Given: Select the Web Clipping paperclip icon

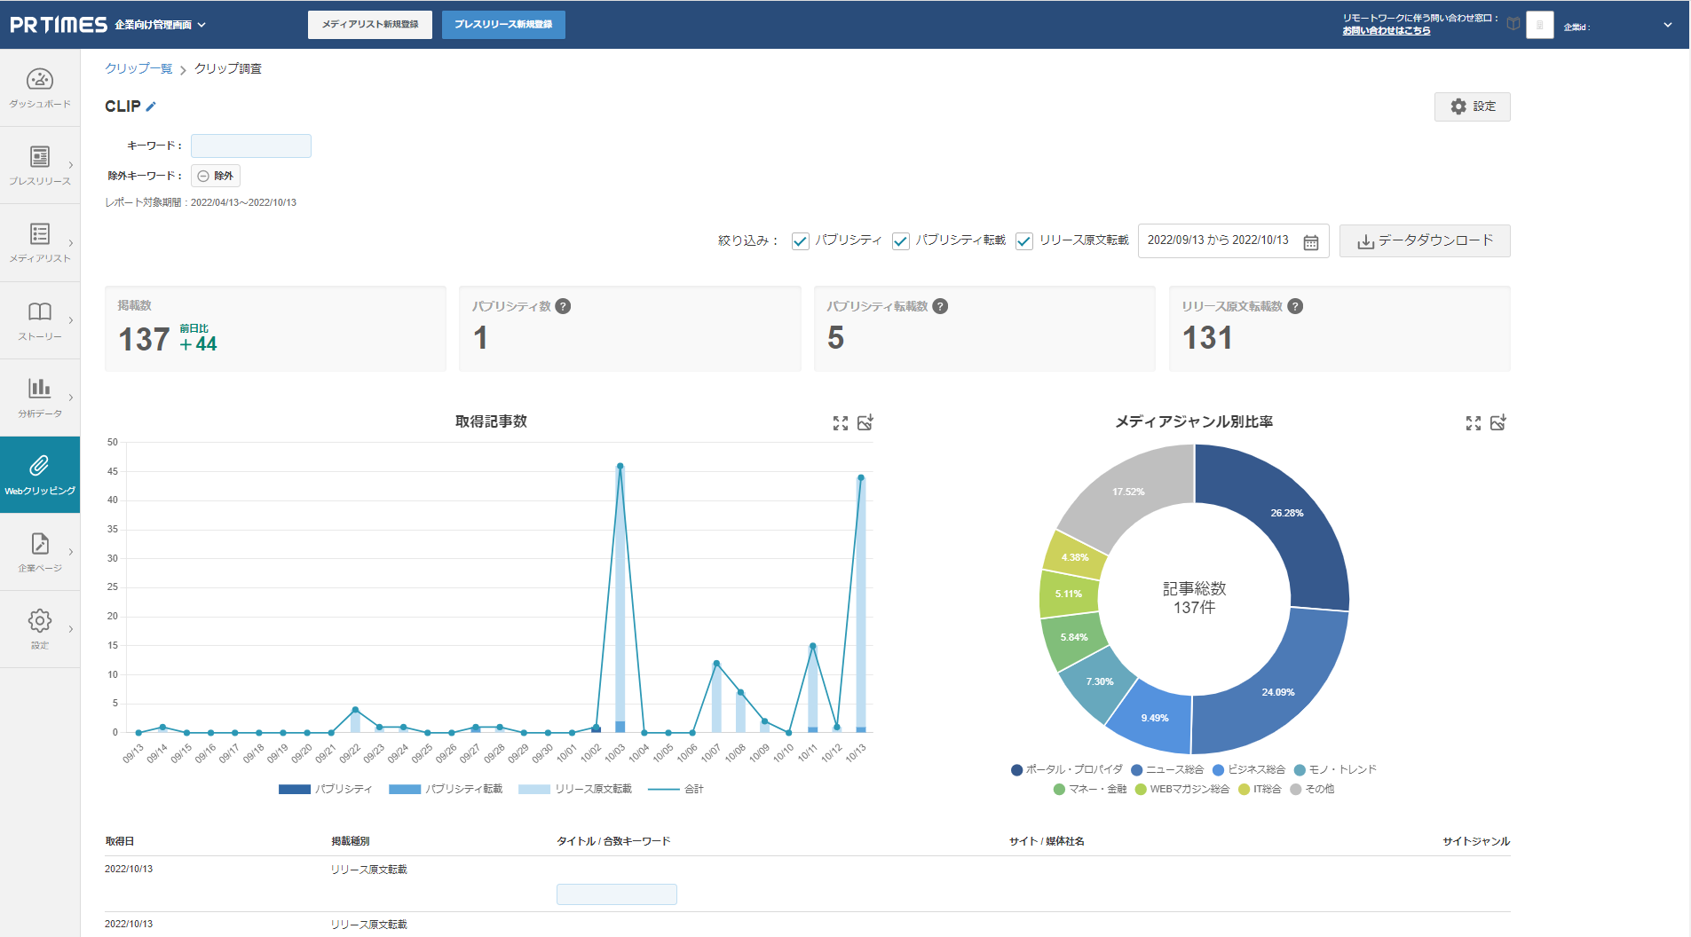Looking at the screenshot, I should point(40,466).
